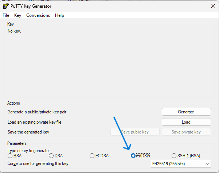Click the 'No key.' status text
Screen dimensions: 219x173
click(x=14, y=31)
